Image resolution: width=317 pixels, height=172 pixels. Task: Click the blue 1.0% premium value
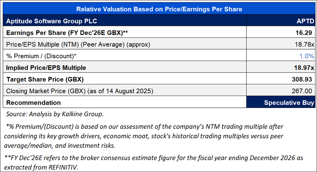[308, 56]
